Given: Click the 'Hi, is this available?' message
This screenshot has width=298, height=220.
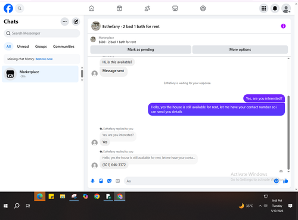Looking at the screenshot, I should (117, 62).
